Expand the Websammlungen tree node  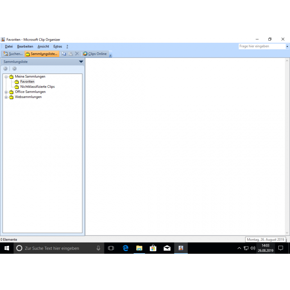6,97
